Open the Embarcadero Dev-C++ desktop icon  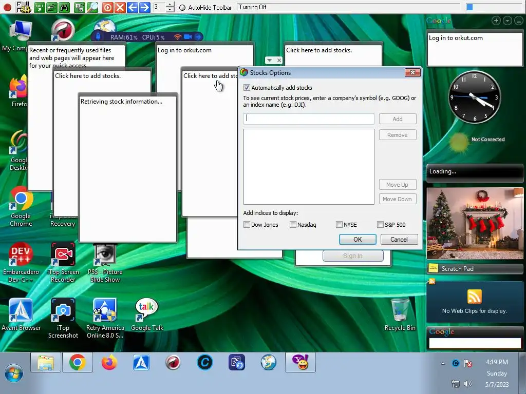tap(21, 262)
